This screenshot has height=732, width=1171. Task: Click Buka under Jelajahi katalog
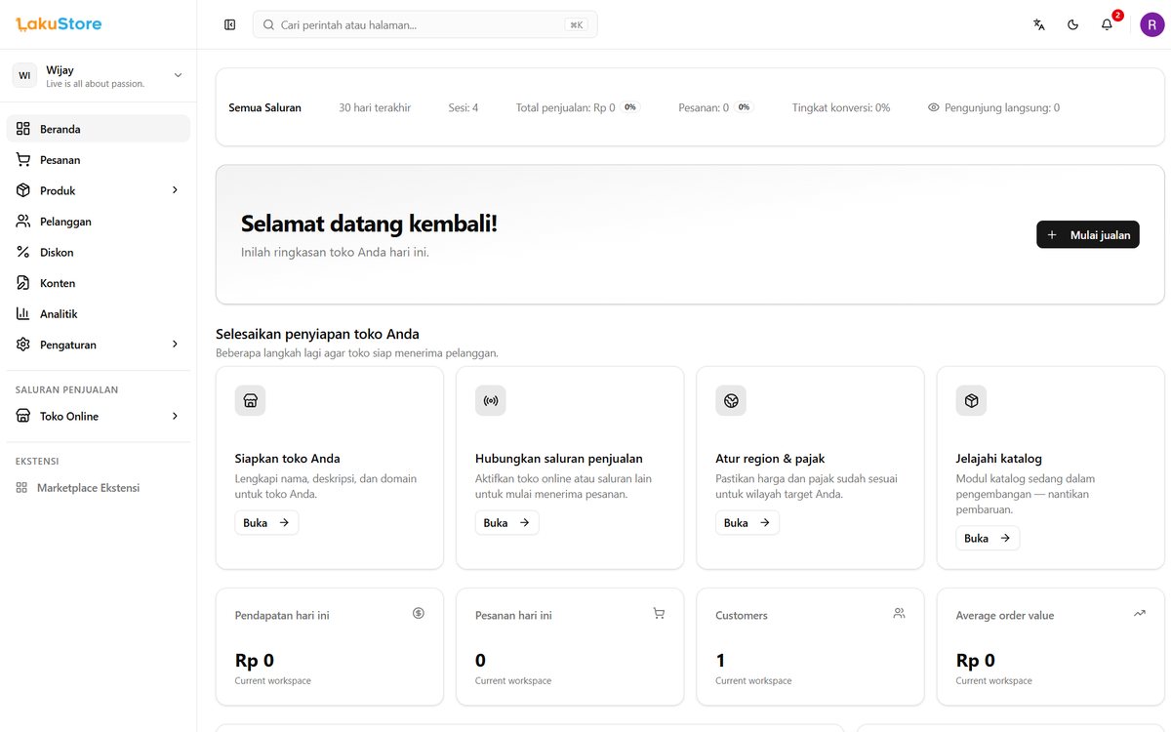[988, 538]
